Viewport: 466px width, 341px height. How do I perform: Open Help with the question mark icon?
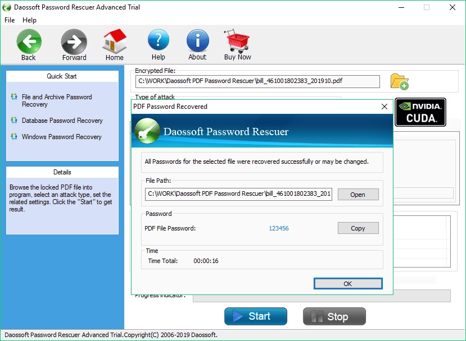(159, 40)
